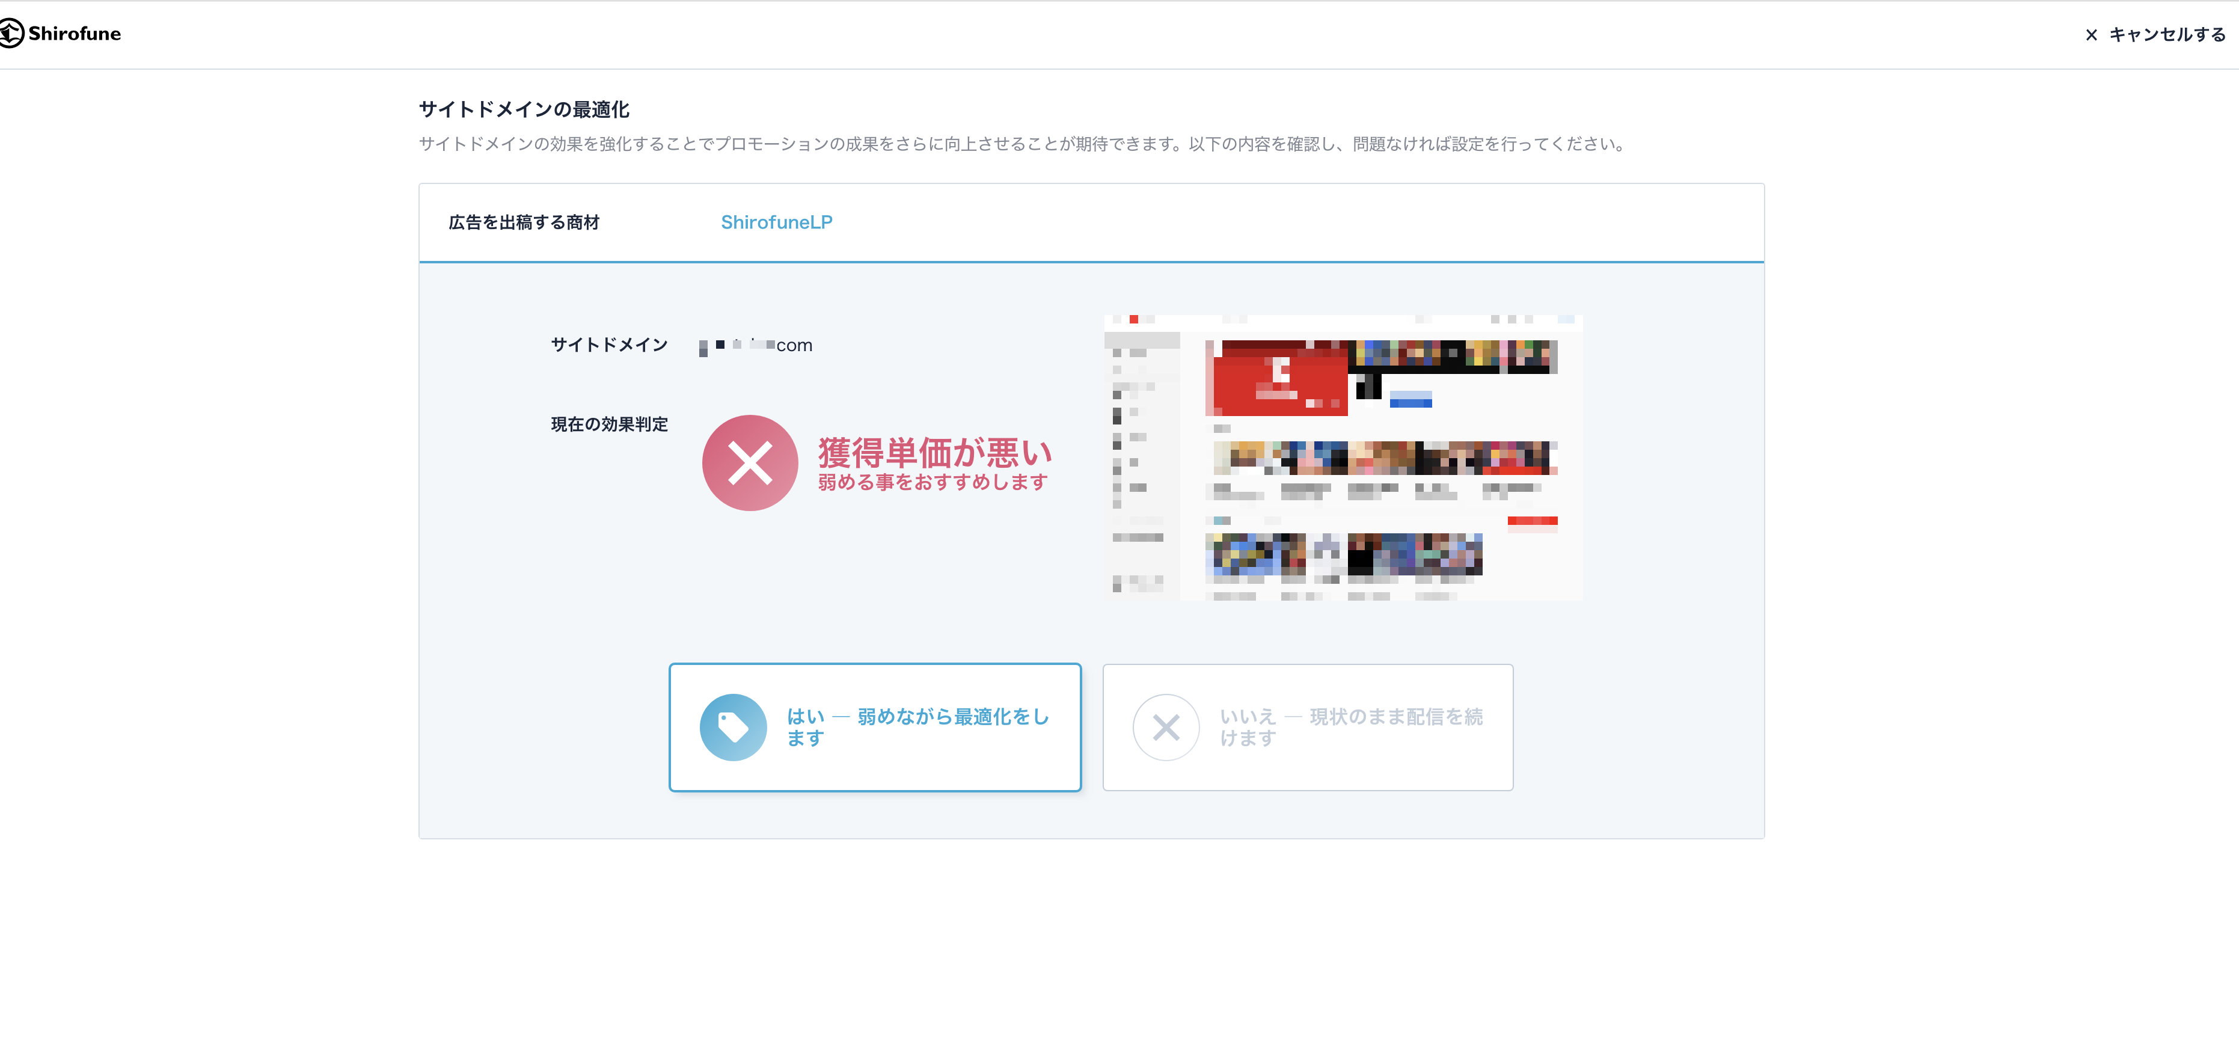Click the サイトドメインの最適化 heading
This screenshot has width=2239, height=1057.
click(524, 109)
